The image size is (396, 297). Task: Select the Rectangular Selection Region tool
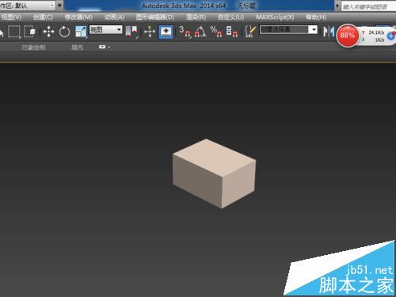click(x=14, y=32)
